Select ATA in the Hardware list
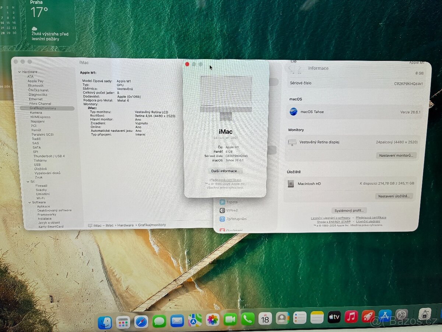The height and width of the screenshot is (332, 442). coord(30,76)
